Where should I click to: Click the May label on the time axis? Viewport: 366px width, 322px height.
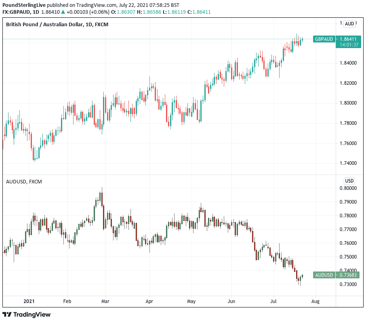pyautogui.click(x=191, y=301)
